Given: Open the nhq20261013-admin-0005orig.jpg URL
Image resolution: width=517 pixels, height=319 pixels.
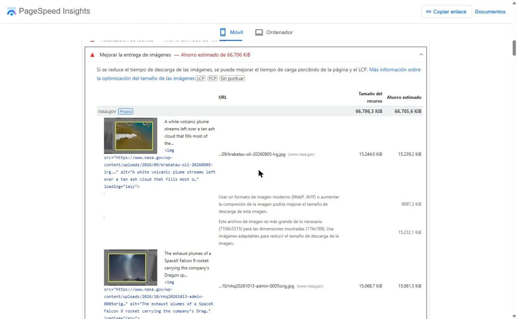Looking at the screenshot, I should (x=256, y=286).
